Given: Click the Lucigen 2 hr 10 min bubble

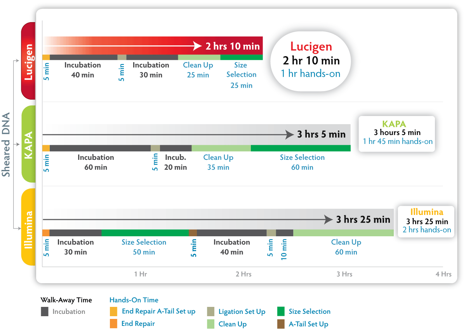Looking at the screenshot, I should pos(311,61).
